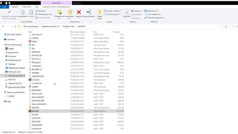
Task: Select the highlighted WinRAR application, 2 214 КБ
Action: pyautogui.click(x=76, y=111)
